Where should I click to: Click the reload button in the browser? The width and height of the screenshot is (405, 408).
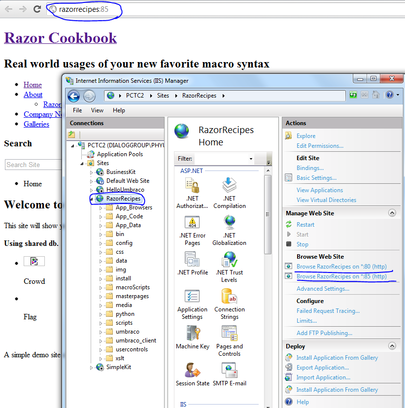[37, 9]
